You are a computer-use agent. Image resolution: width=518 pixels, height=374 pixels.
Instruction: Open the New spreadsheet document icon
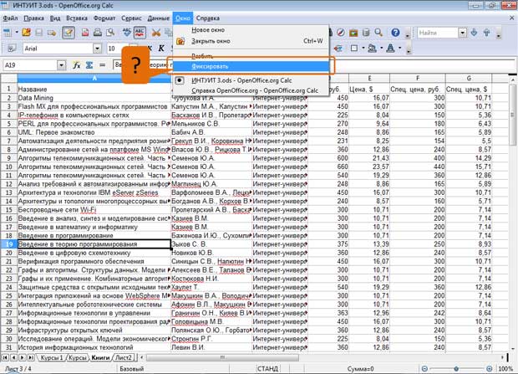pos(8,33)
